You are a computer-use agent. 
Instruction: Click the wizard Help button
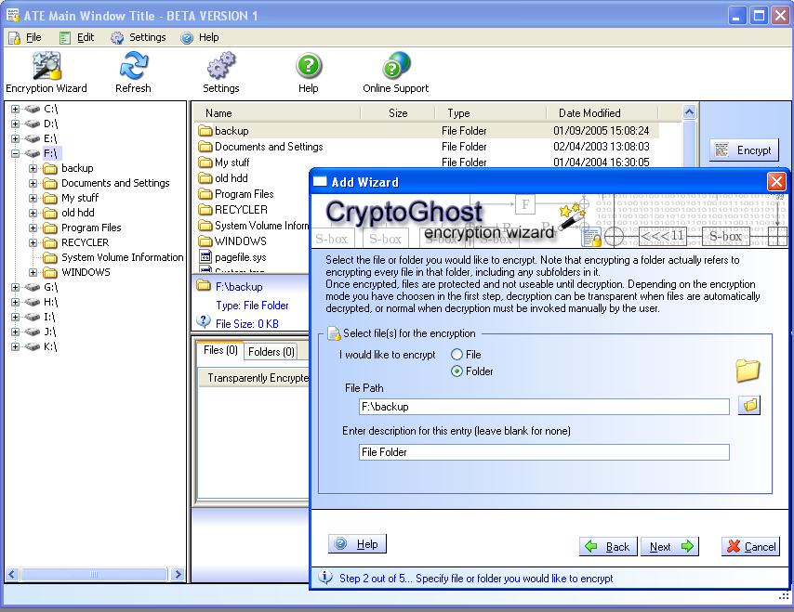coord(358,543)
